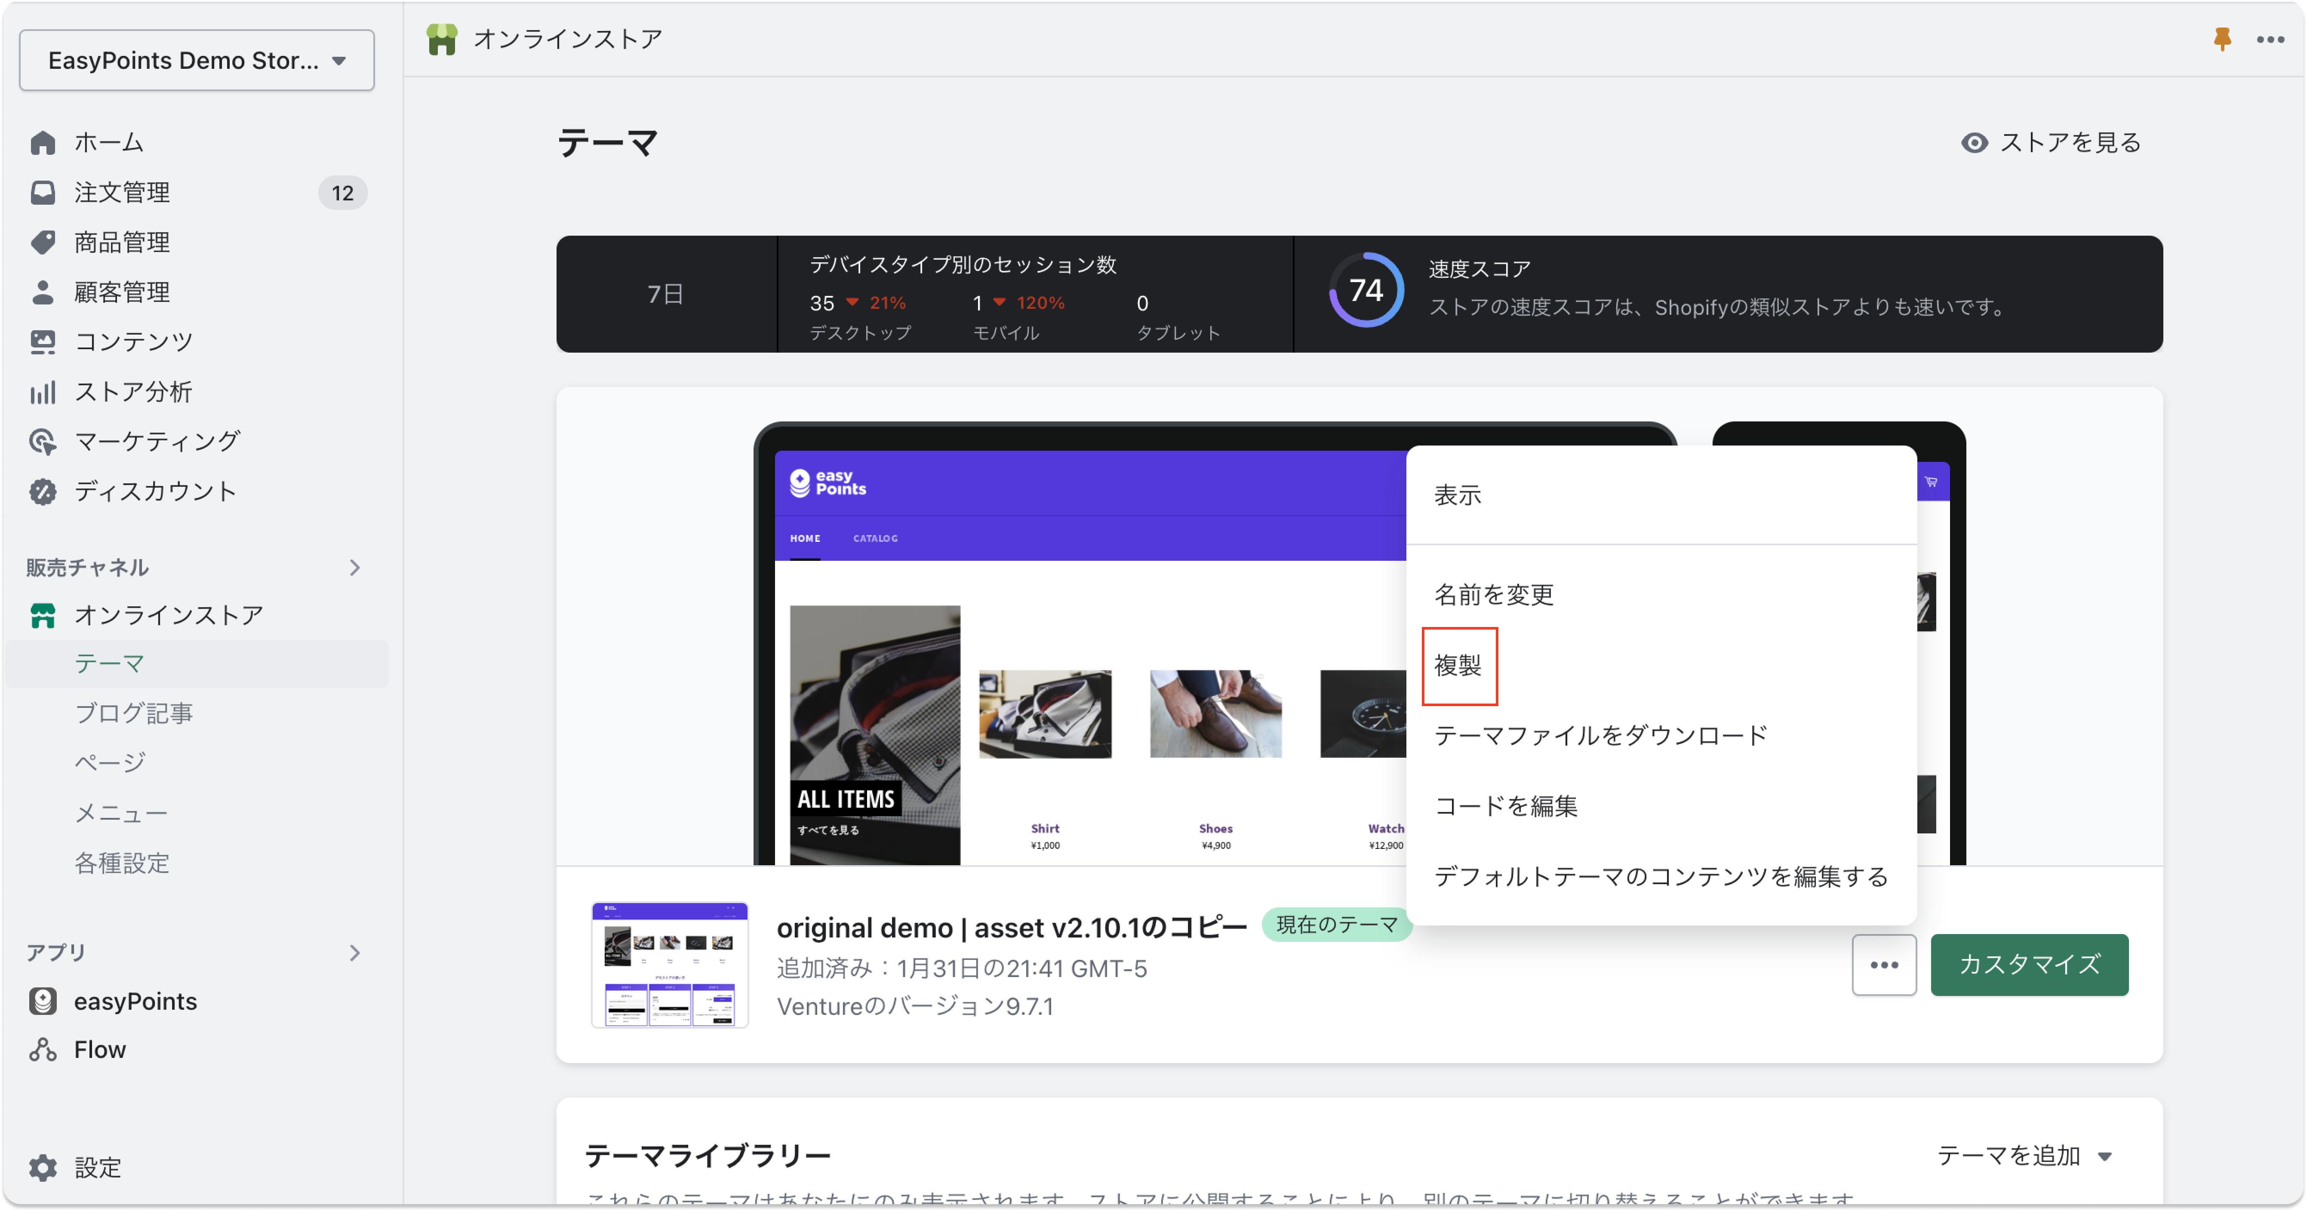Click the analytics bar chart icon
This screenshot has height=1211, width=2307.
point(43,391)
